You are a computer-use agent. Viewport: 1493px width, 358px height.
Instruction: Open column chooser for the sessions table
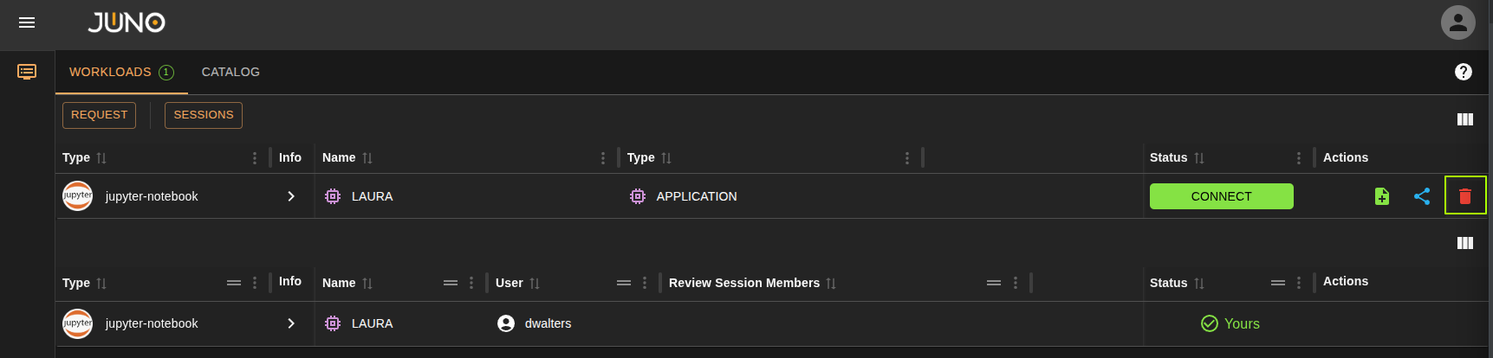coord(1464,243)
